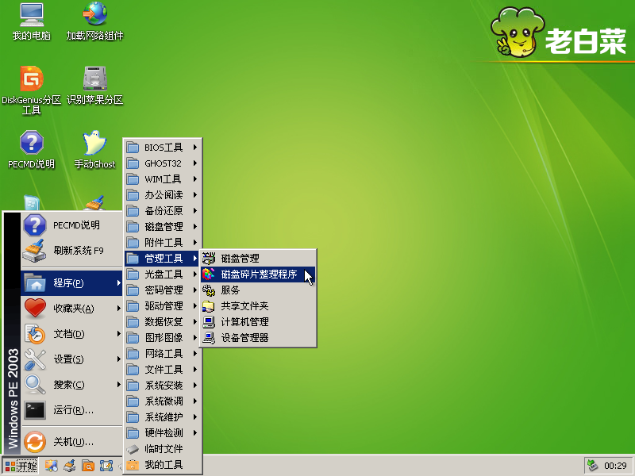This screenshot has height=476, width=635.
Task: Launch 手动Ghost ghost desktop icon
Action: [94, 149]
